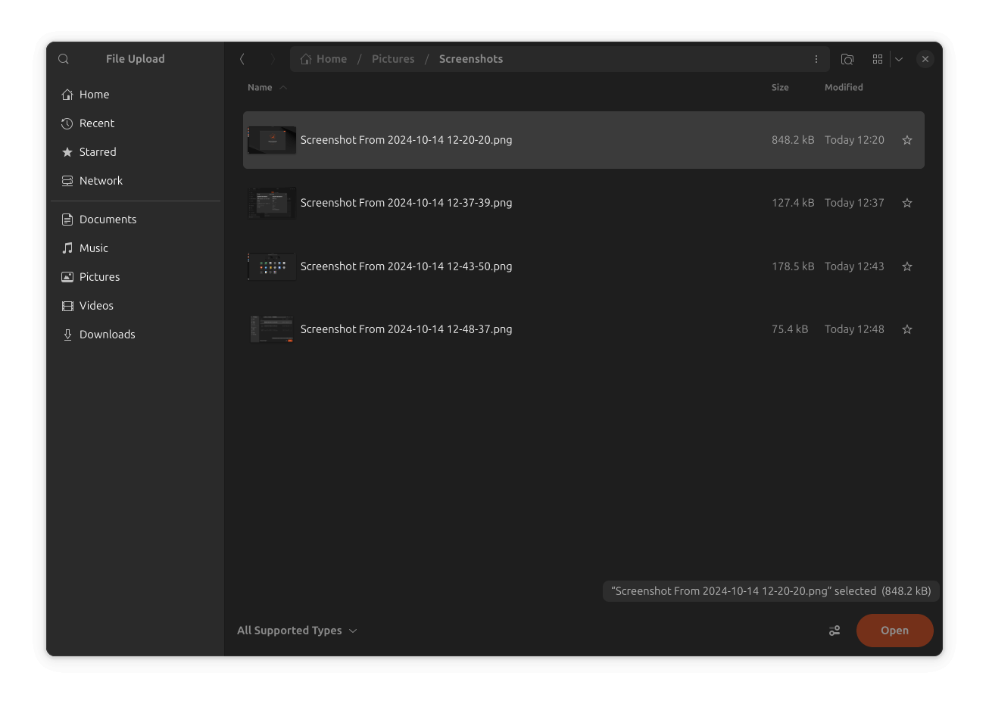The width and height of the screenshot is (989, 707).
Task: Select Starred in the sidebar
Action: [97, 152]
